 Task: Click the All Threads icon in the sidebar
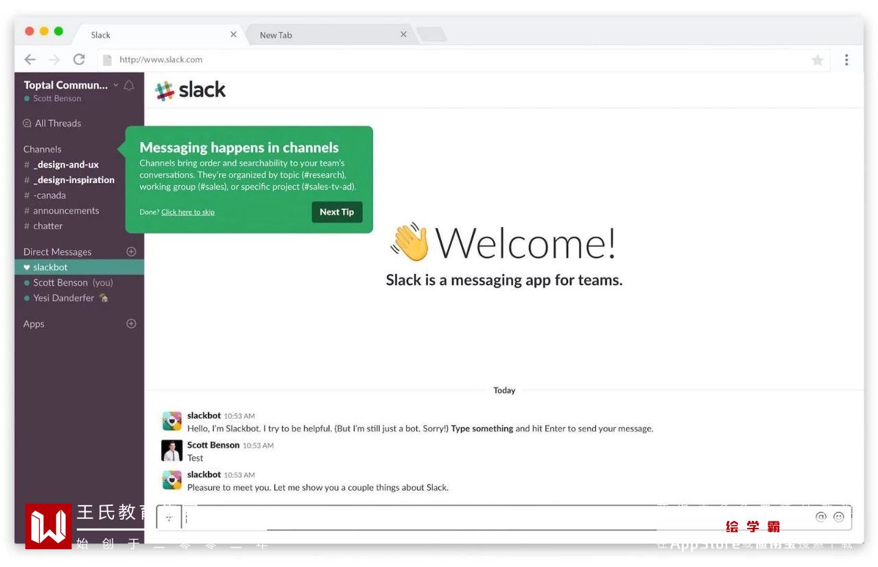pyautogui.click(x=27, y=124)
